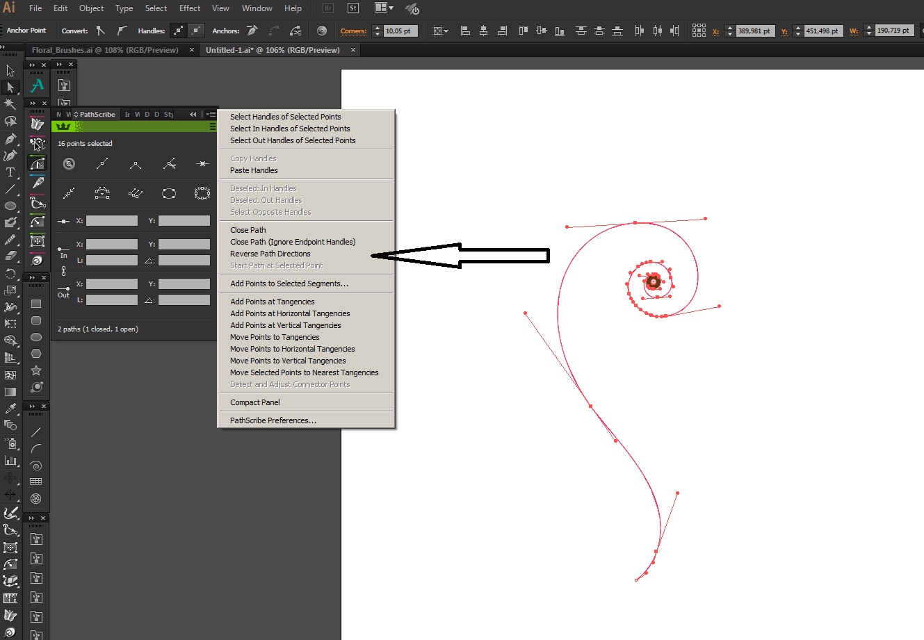The height and width of the screenshot is (640, 924).
Task: Select the Spiral tool in tool panel
Action: coord(37,466)
